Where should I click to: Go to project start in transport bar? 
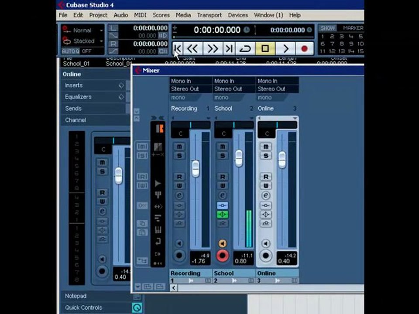coord(178,48)
